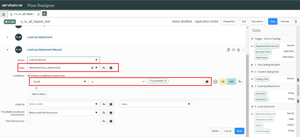Screen dimensions: 300x137
Task: Open the 'a to z' sort order dropdown
Action: [x=156, y=104]
